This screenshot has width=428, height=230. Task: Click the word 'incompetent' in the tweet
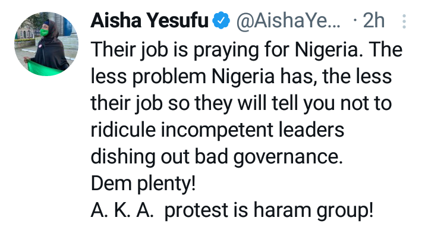pyautogui.click(x=217, y=131)
